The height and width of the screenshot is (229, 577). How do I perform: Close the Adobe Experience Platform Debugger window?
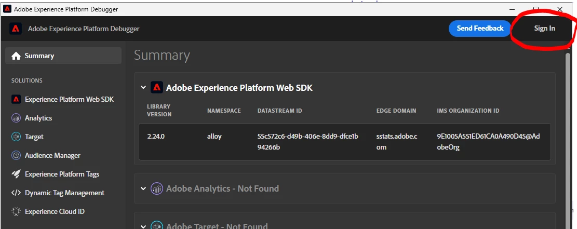560,9
